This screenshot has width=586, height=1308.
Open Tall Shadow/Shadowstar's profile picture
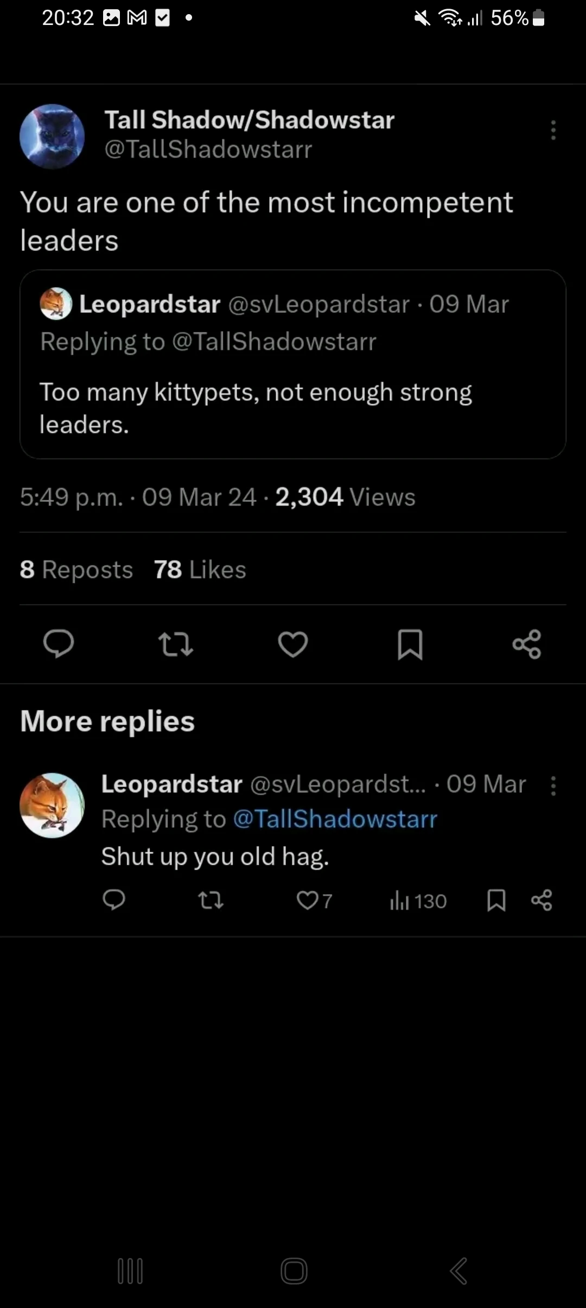click(52, 136)
